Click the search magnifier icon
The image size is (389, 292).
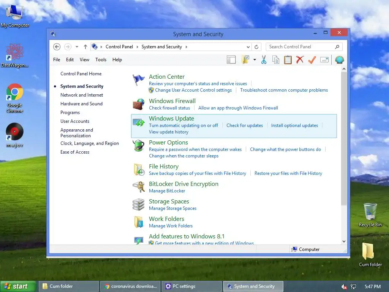tap(337, 47)
